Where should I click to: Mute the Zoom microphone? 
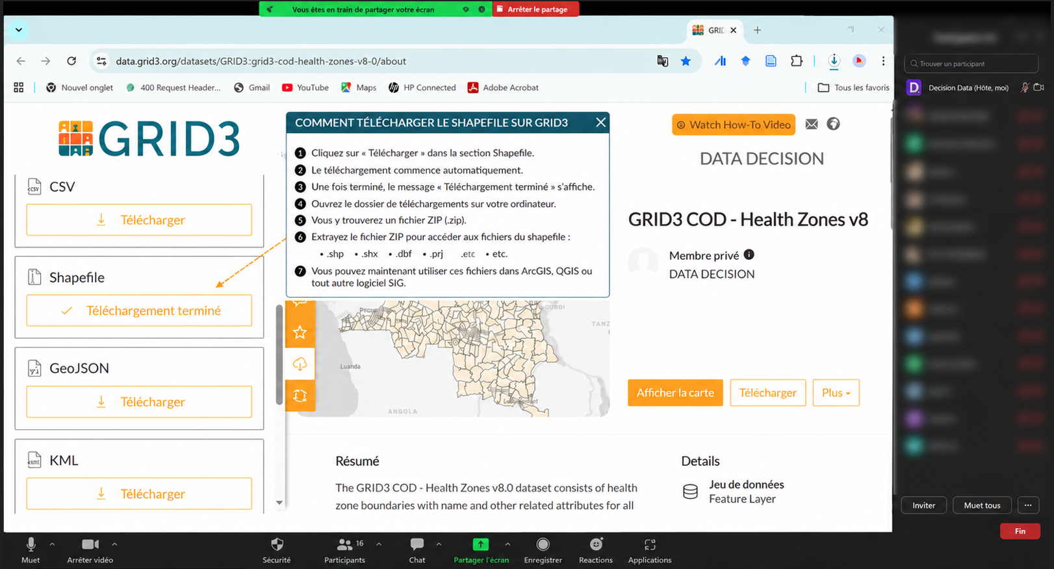coord(31,544)
